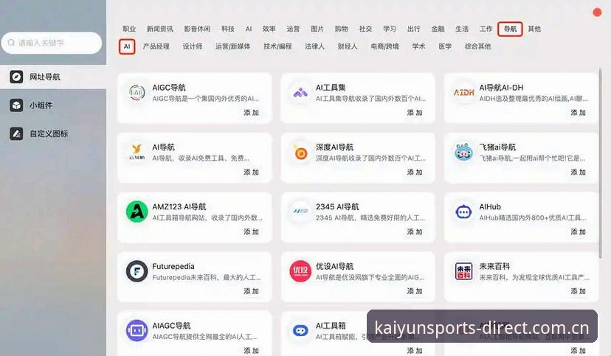Click the AIHub robot icon
The image size is (611, 356).
coord(463,212)
